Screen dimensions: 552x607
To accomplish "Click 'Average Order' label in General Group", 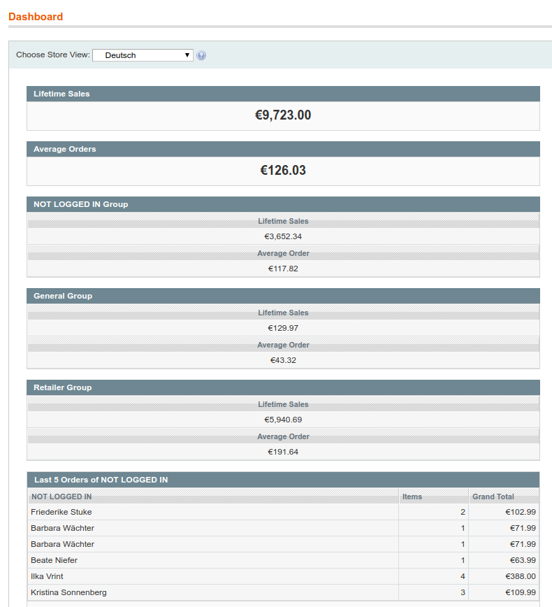I will [283, 345].
